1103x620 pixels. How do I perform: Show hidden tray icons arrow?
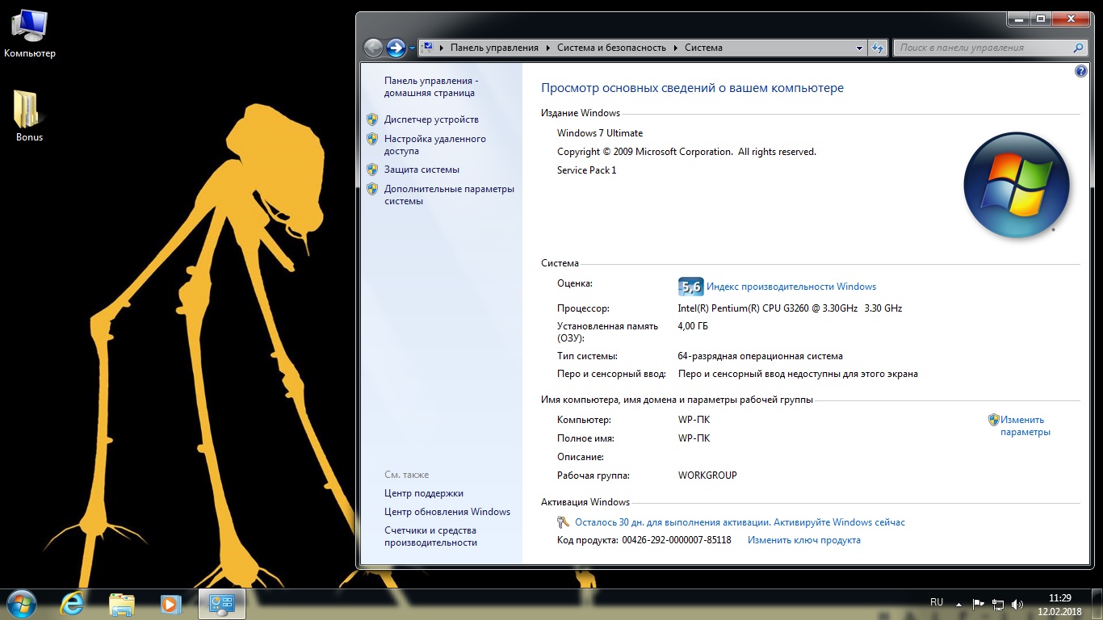click(x=958, y=604)
